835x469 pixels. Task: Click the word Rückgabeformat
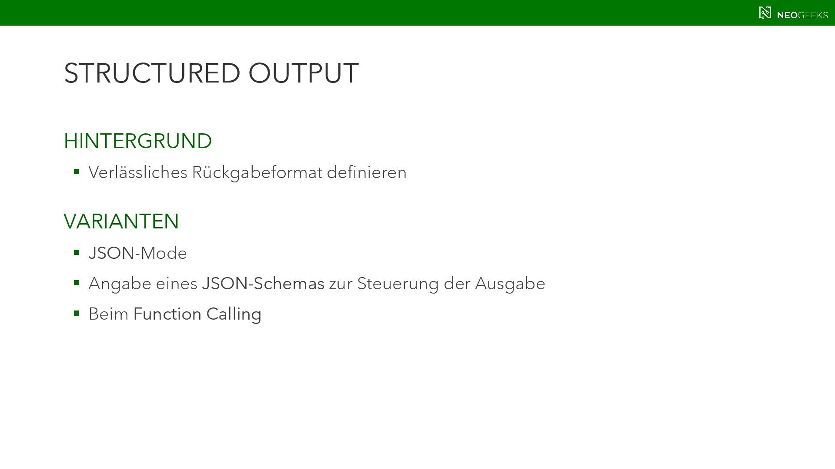click(257, 172)
